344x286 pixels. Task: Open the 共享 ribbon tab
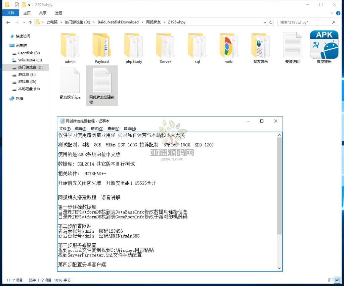click(43, 13)
